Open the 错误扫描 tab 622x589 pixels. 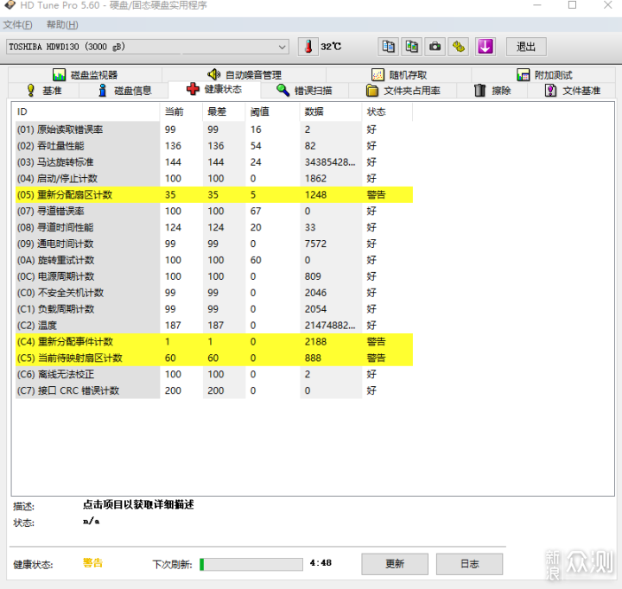pos(305,91)
